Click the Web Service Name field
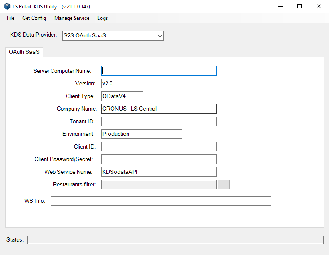The width and height of the screenshot is (329, 255). click(x=159, y=172)
